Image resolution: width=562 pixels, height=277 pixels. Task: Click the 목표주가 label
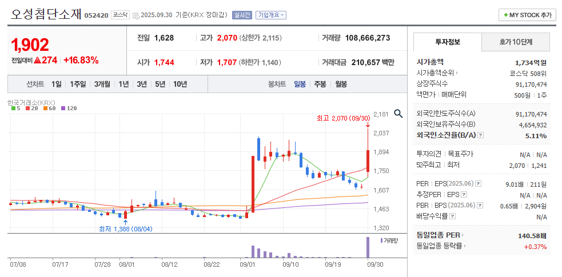461,154
